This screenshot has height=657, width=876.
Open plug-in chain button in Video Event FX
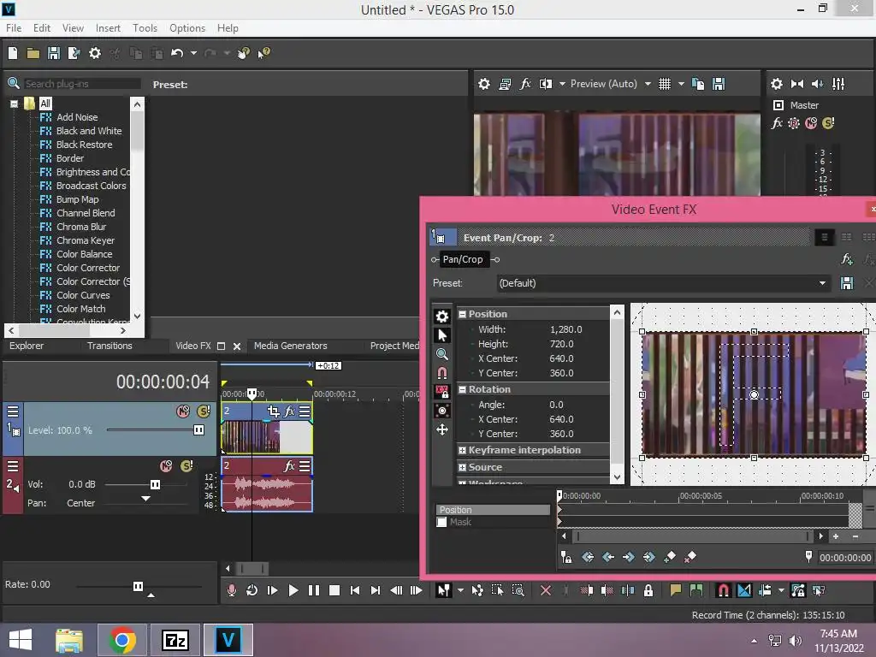[847, 259]
